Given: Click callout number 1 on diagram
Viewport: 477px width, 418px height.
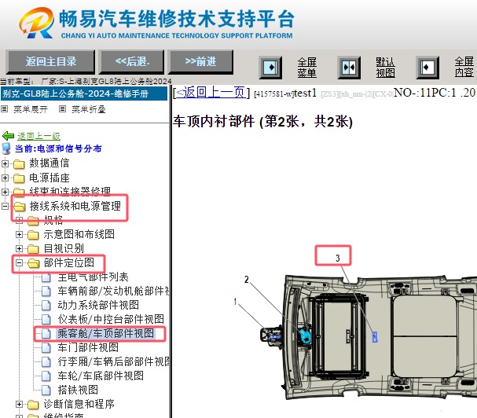Looking at the screenshot, I should coord(235,302).
